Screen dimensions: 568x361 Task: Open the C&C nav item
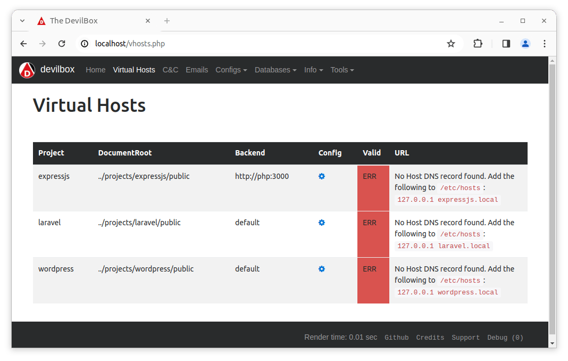tap(170, 70)
